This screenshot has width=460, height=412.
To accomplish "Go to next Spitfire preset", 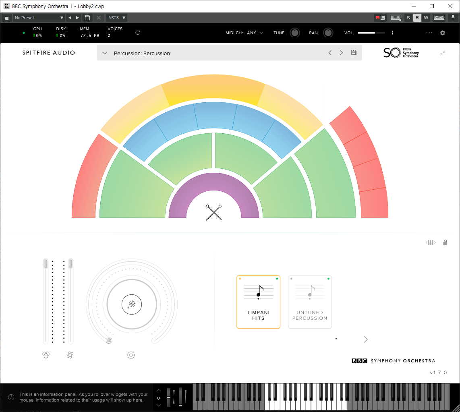I will (341, 53).
